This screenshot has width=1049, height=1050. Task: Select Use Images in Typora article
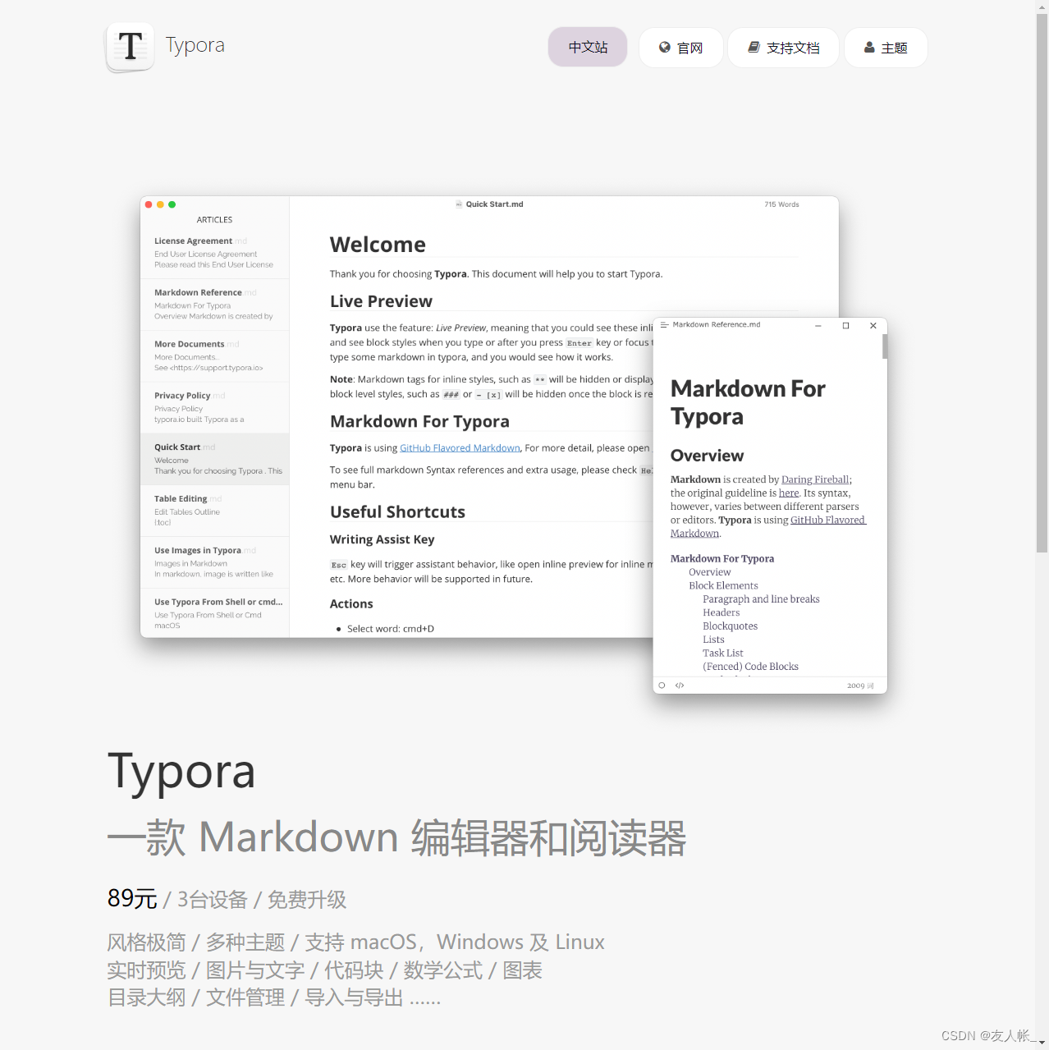[x=215, y=562]
